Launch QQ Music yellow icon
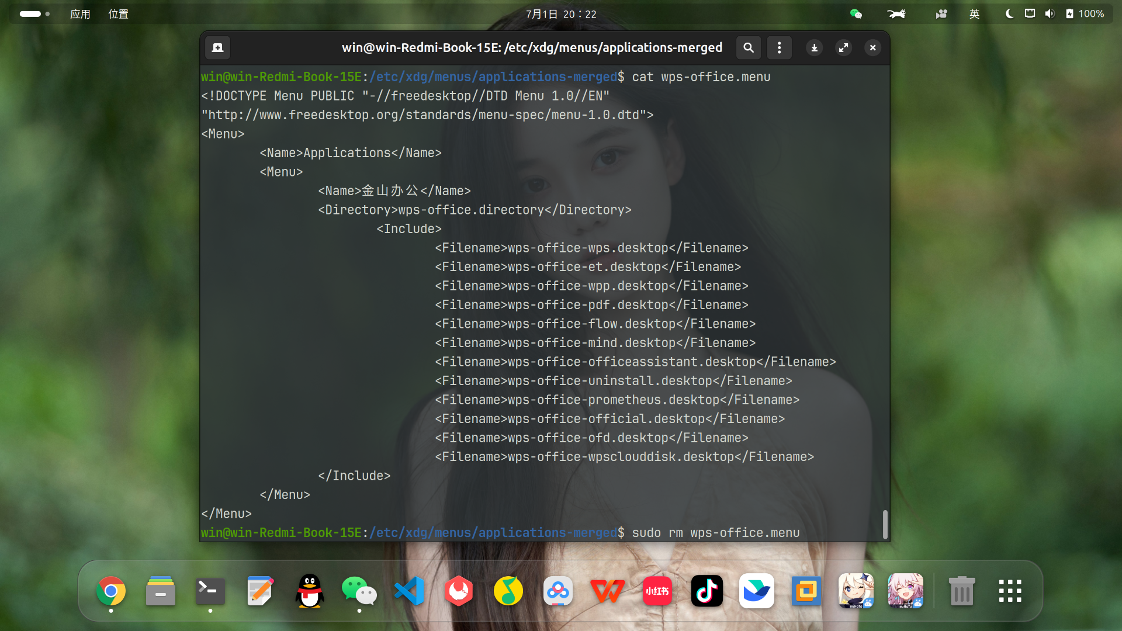 508,591
